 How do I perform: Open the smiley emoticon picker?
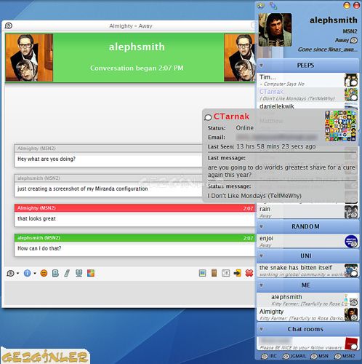pyautogui.click(x=44, y=273)
